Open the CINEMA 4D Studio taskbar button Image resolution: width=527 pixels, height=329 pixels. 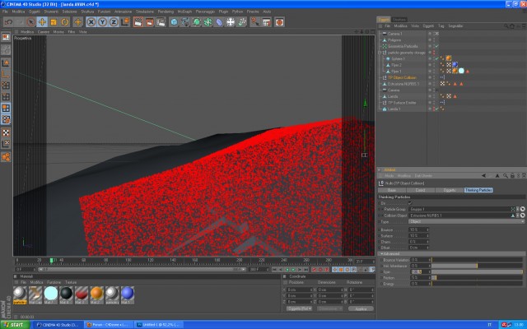[x=58, y=325]
